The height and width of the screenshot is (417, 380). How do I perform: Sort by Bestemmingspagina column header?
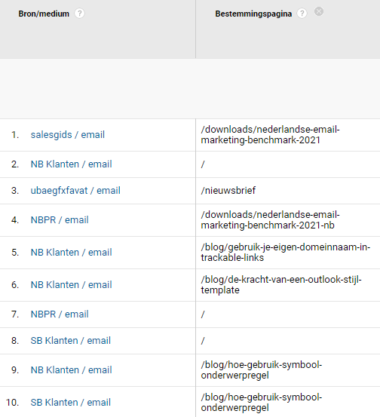click(x=253, y=14)
